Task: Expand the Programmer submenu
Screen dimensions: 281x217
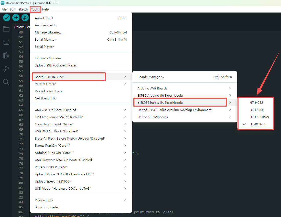Action: click(81, 200)
